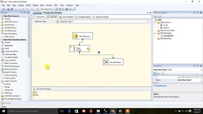Screen dimensions: 203x114
Task: Open Toolbox panel options dropdown arrow
Action: [x=22, y=13]
